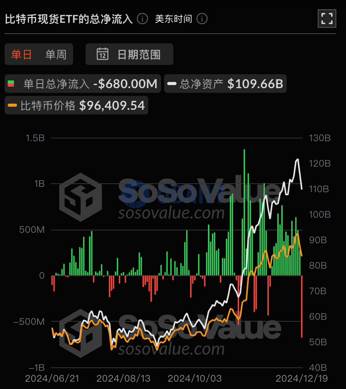The height and width of the screenshot is (389, 346).
Task: Click info icon next to 美东时间
Action: click(x=202, y=19)
